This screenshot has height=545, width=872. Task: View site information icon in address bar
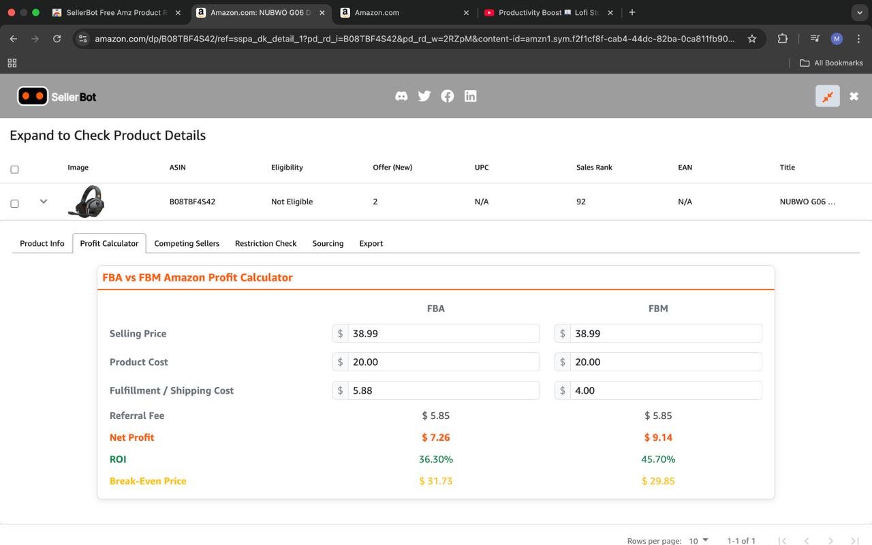click(x=82, y=39)
